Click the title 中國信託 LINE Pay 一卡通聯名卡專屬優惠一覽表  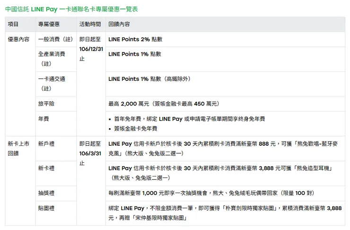[71, 9]
